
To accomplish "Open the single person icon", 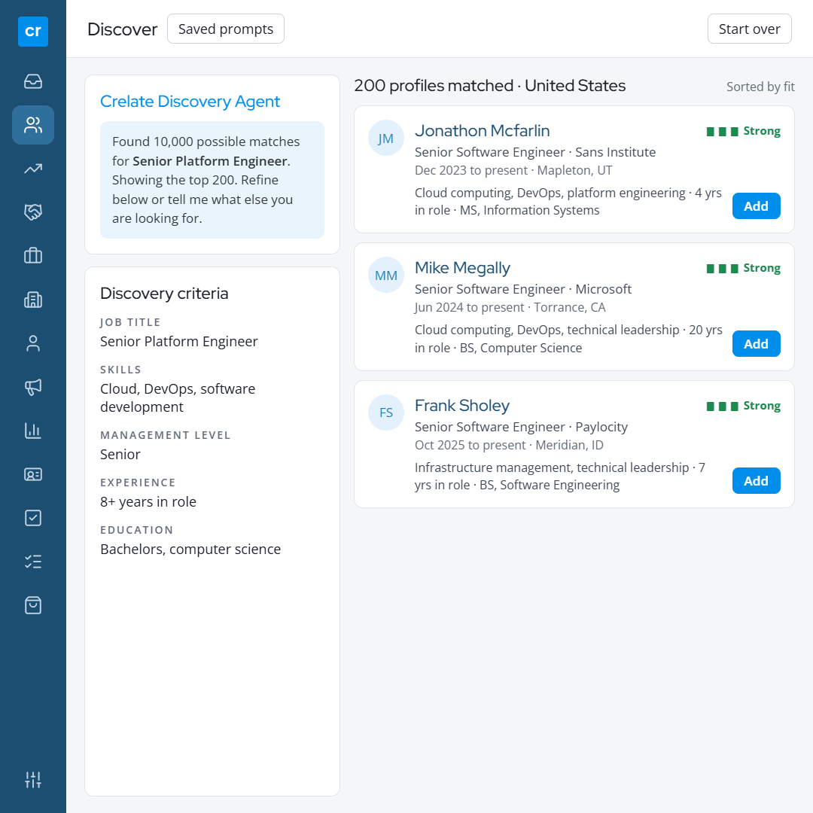I will 33,343.
